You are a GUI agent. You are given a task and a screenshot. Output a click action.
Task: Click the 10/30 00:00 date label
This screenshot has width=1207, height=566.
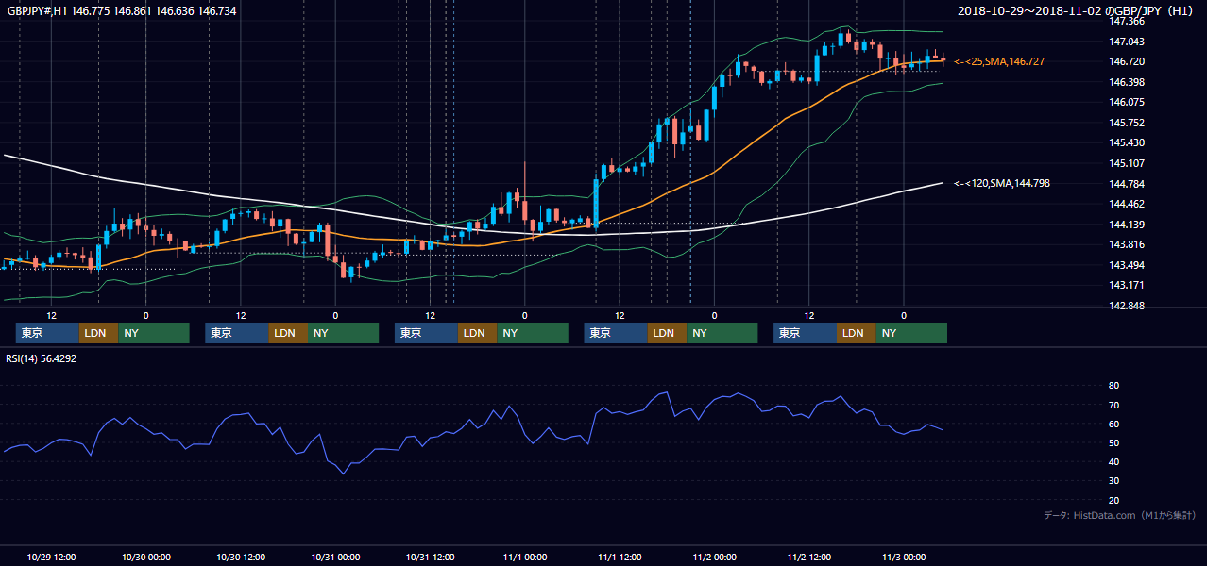(146, 558)
